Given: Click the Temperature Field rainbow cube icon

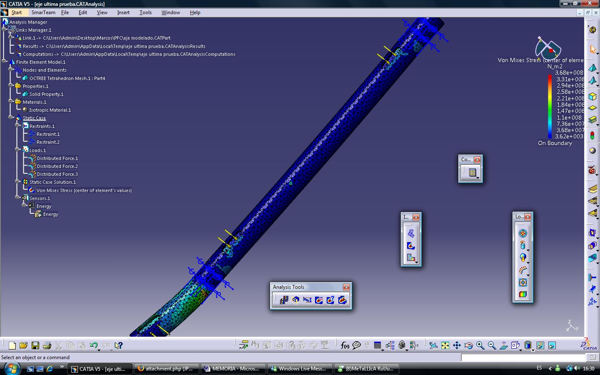Looking at the screenshot, I should 523,294.
